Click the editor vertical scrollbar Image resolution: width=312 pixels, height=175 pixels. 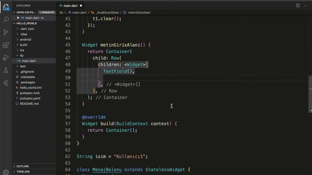tap(310, 94)
